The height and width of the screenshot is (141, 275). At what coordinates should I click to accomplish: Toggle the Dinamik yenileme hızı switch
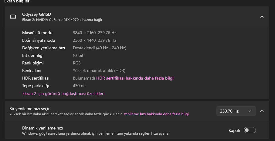point(250,130)
